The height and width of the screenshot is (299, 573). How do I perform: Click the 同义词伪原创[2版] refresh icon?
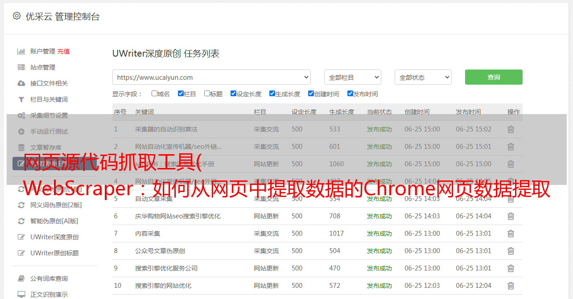(x=21, y=205)
